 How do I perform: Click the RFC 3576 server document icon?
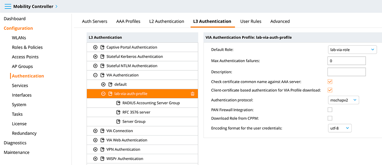(118, 112)
